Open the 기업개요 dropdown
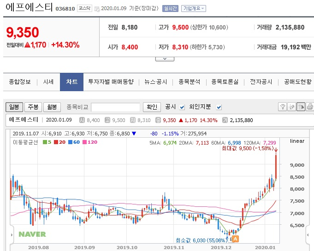The width and height of the screenshot is (314, 251). coord(194,8)
